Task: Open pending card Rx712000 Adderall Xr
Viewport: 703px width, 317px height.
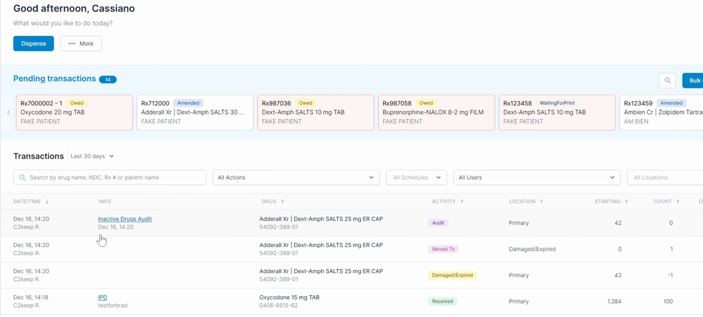Action: click(195, 112)
